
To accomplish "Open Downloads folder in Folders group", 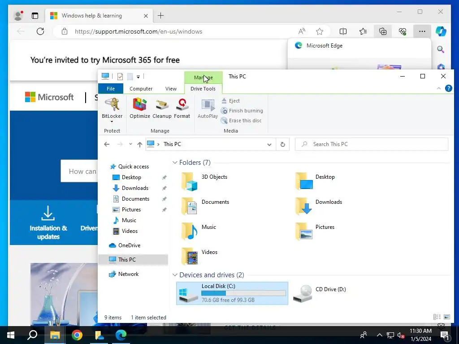I will (x=319, y=206).
